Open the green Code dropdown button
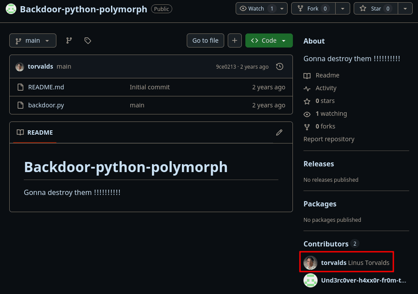 click(269, 40)
